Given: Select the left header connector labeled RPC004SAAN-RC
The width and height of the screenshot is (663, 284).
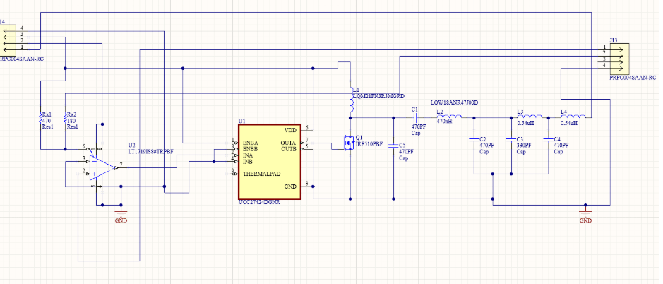Looking at the screenshot, I should tap(8, 40).
